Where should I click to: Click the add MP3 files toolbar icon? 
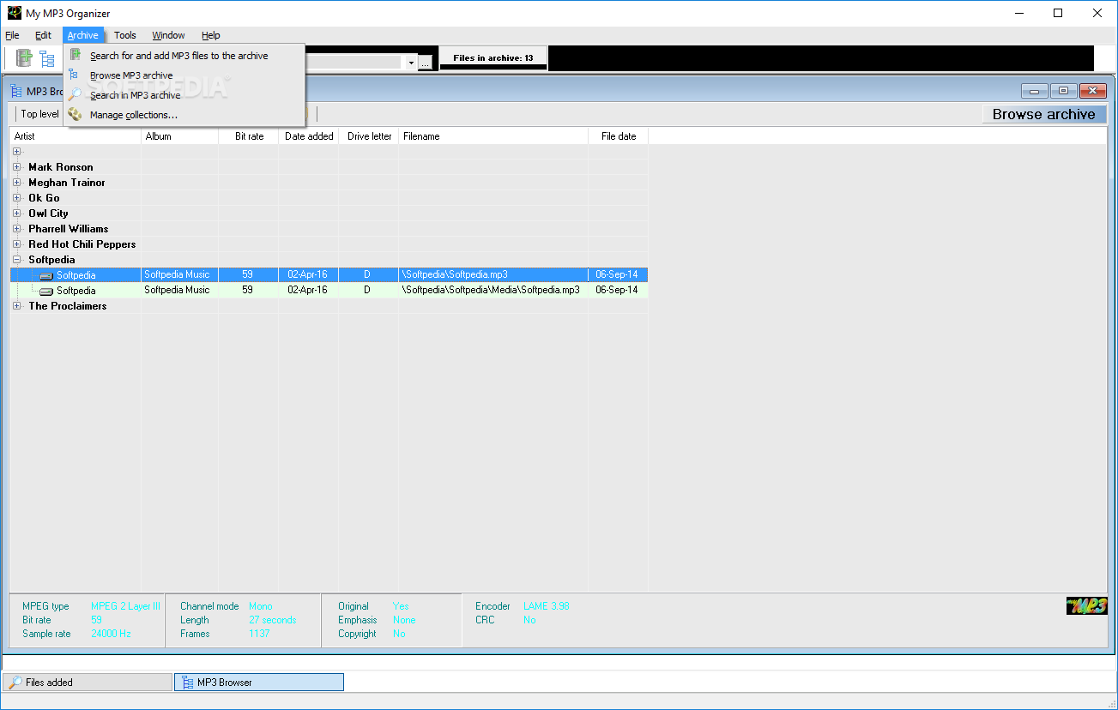(x=24, y=58)
